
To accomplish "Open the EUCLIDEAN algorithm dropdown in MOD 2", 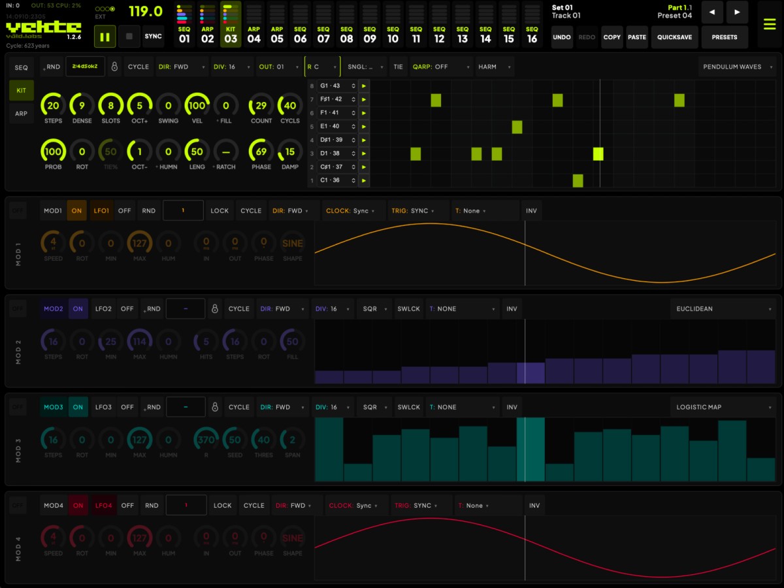I will (x=723, y=309).
